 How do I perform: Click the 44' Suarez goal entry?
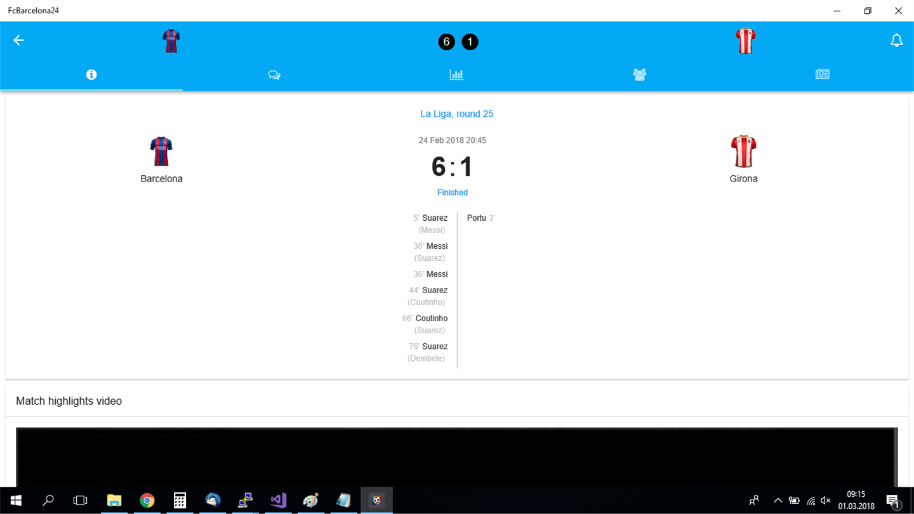pos(428,290)
